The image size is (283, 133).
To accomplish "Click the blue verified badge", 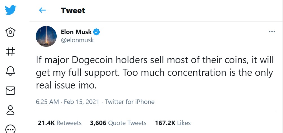I will [x=97, y=32].
